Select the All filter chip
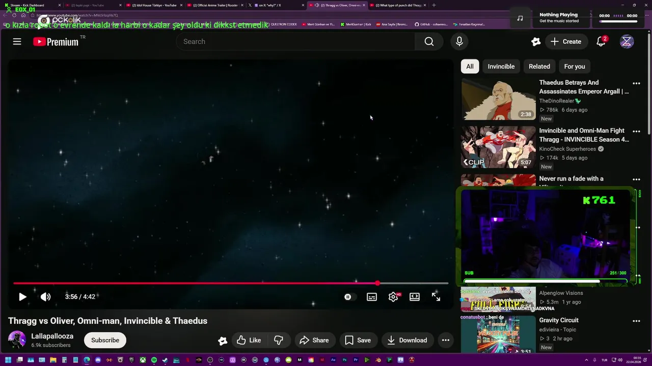The image size is (652, 366). (x=470, y=67)
